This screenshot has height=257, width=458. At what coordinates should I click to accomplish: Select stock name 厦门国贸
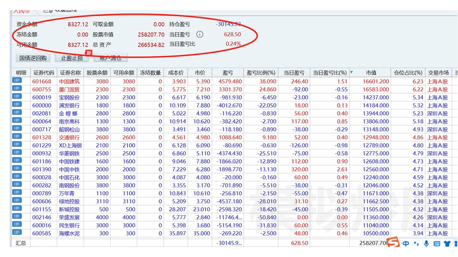pos(69,89)
